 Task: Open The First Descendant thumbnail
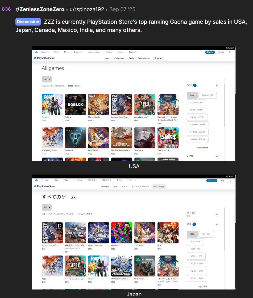(x=122, y=138)
